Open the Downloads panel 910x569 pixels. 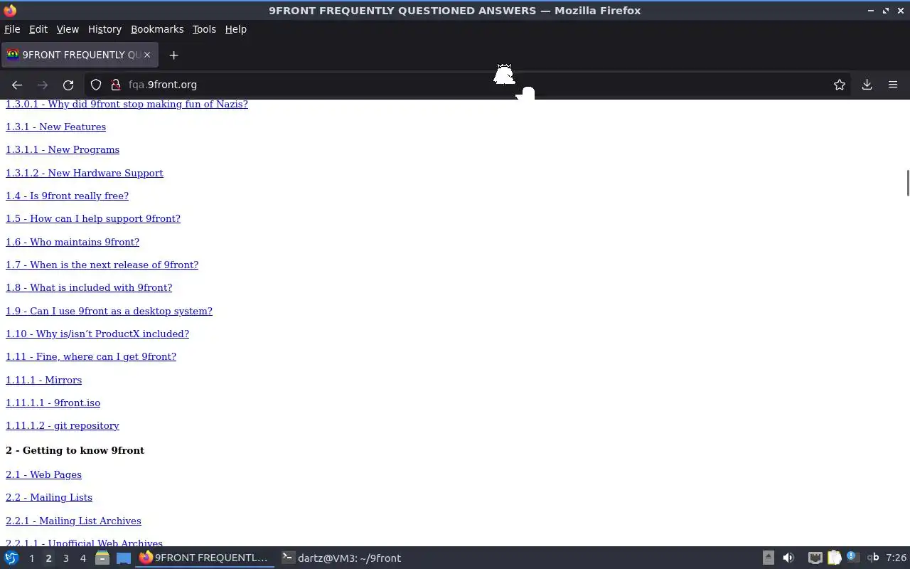point(867,85)
